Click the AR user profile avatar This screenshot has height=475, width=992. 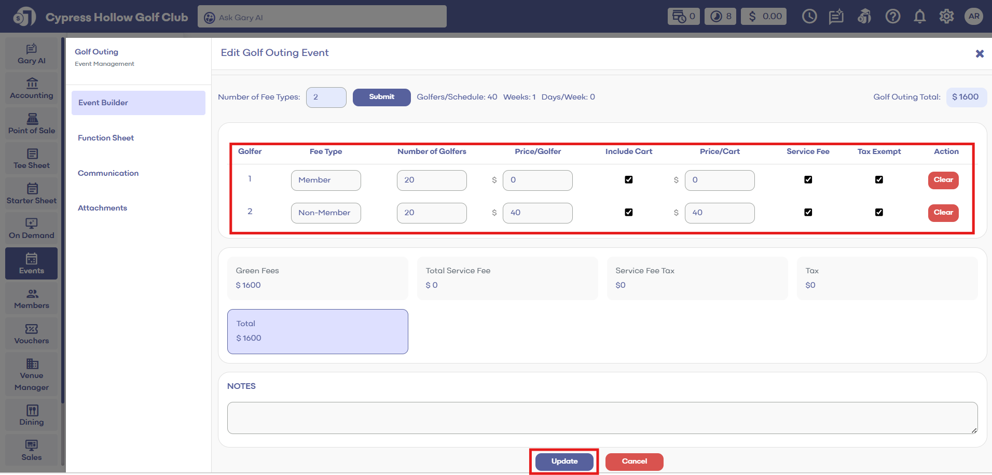click(x=974, y=17)
